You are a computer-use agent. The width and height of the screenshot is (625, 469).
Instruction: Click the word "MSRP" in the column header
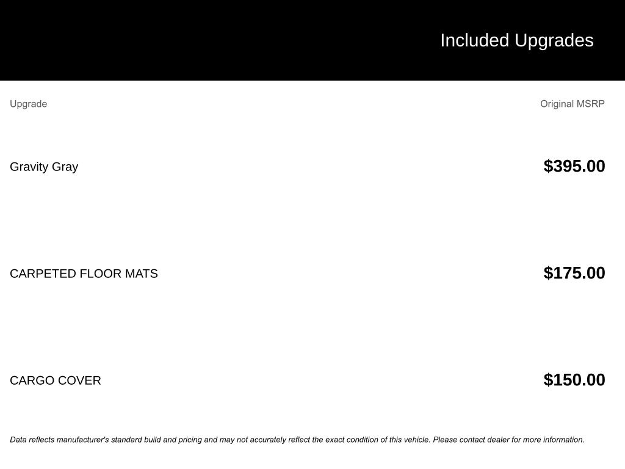[590, 104]
